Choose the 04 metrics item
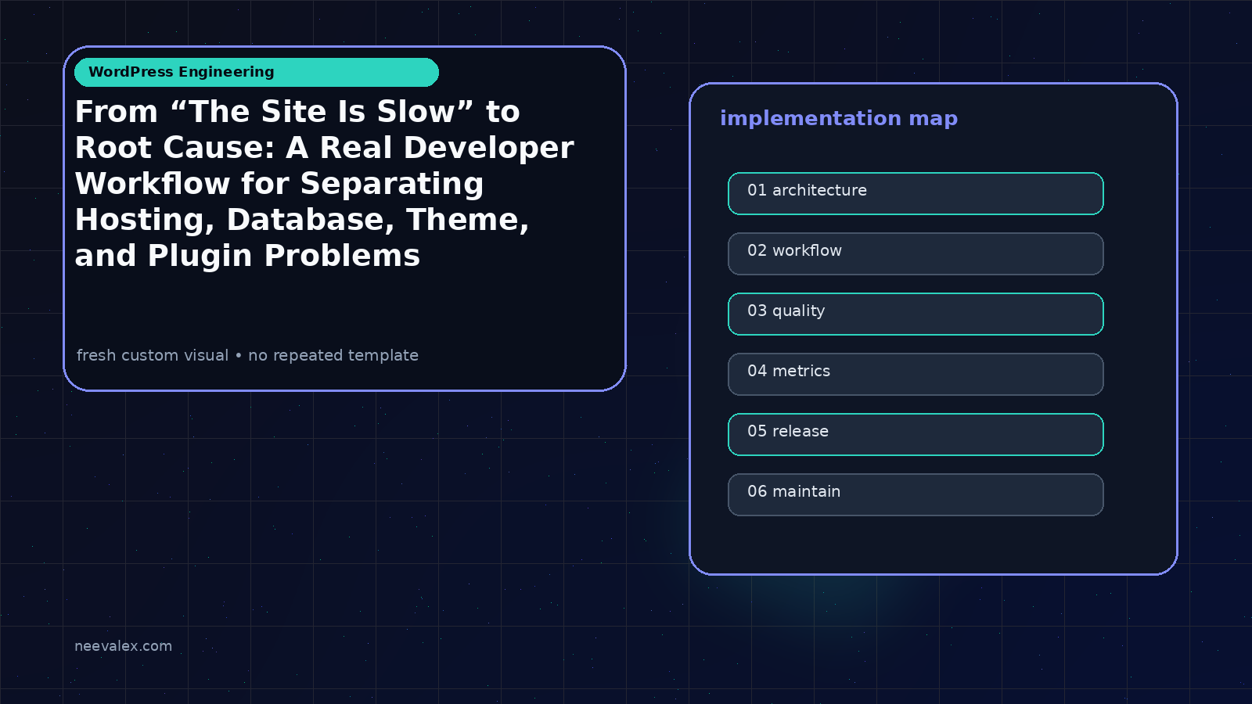The height and width of the screenshot is (704, 1252). [x=916, y=374]
